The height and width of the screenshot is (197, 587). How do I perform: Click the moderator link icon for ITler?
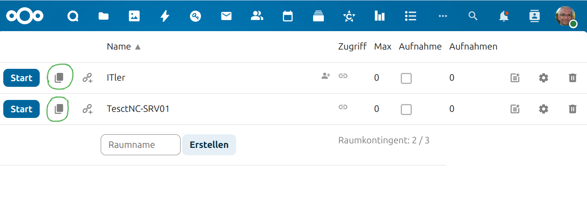pos(87,78)
